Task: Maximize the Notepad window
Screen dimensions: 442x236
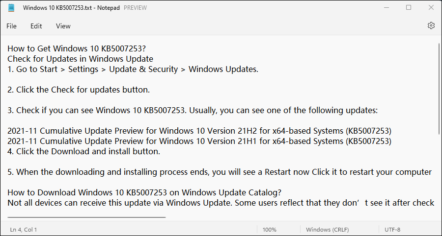Action: (409, 8)
